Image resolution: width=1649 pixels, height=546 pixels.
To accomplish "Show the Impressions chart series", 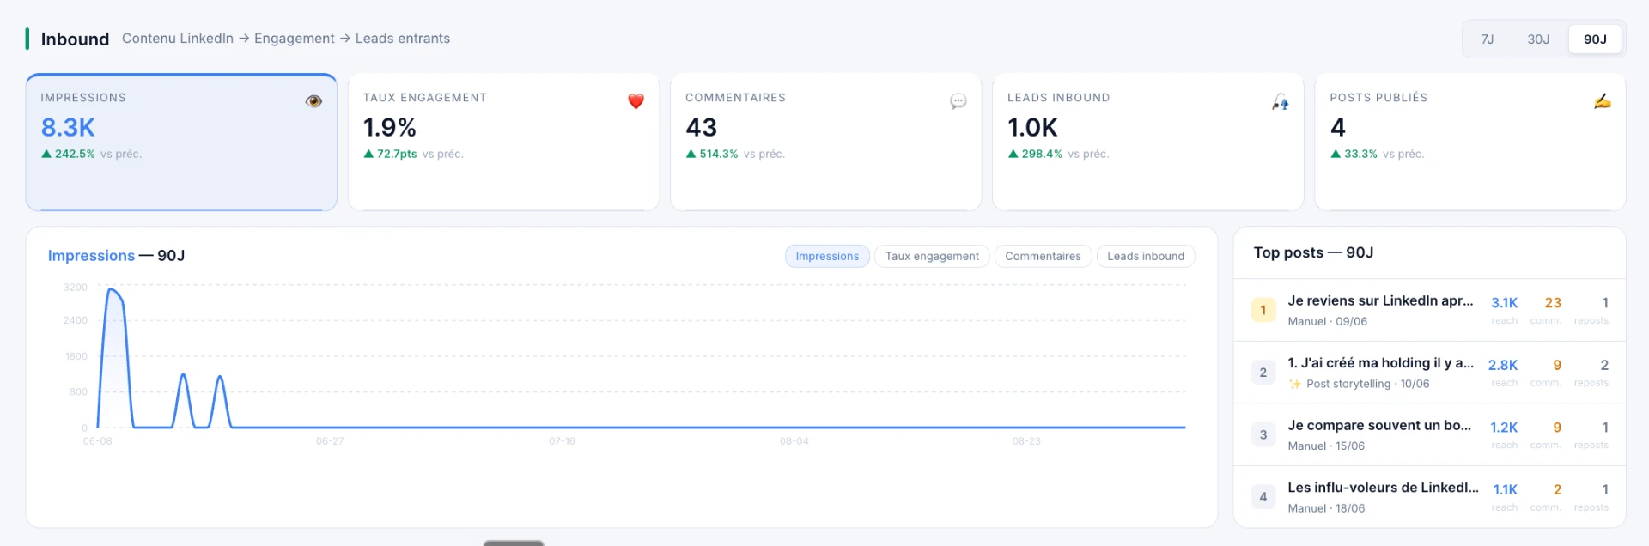I will coord(827,256).
